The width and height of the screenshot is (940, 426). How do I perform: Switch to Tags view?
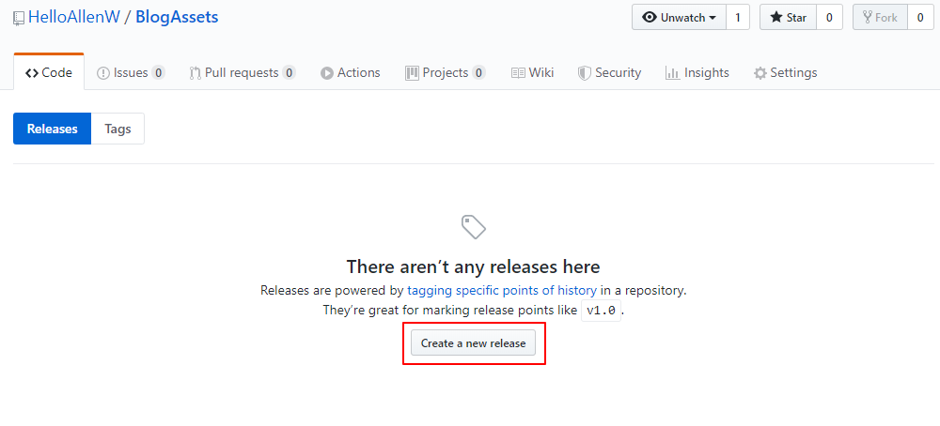click(117, 129)
